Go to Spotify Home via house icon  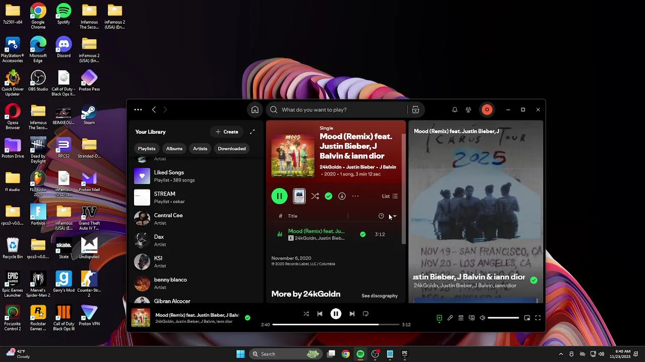pyautogui.click(x=255, y=110)
